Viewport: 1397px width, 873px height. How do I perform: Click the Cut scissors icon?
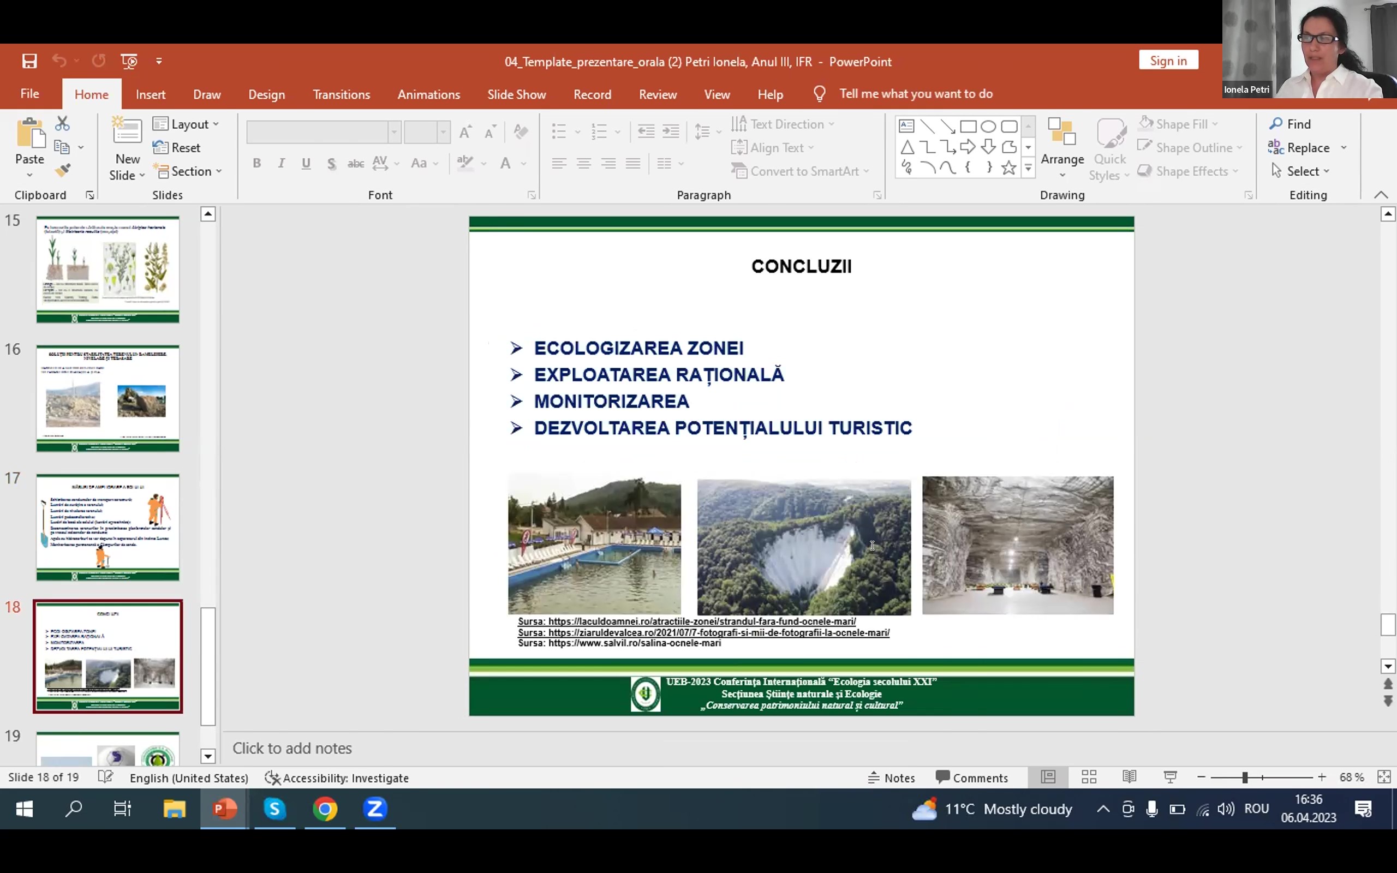[x=62, y=123]
